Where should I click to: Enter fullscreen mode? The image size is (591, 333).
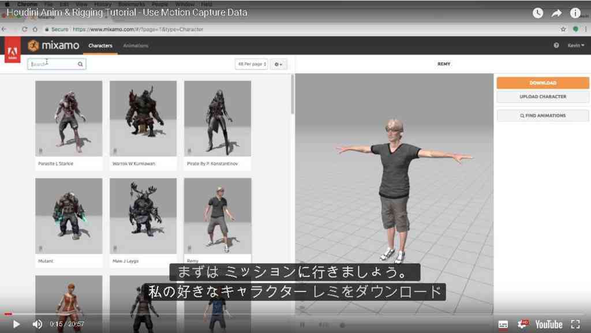click(x=575, y=324)
